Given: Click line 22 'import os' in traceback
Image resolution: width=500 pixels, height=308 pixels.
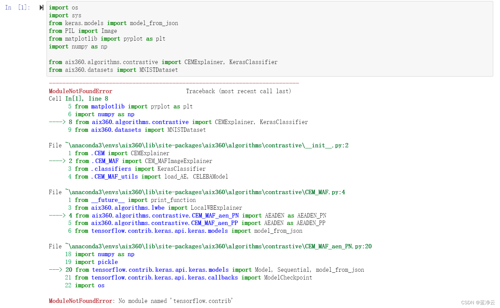Looking at the screenshot, I should [x=85, y=285].
